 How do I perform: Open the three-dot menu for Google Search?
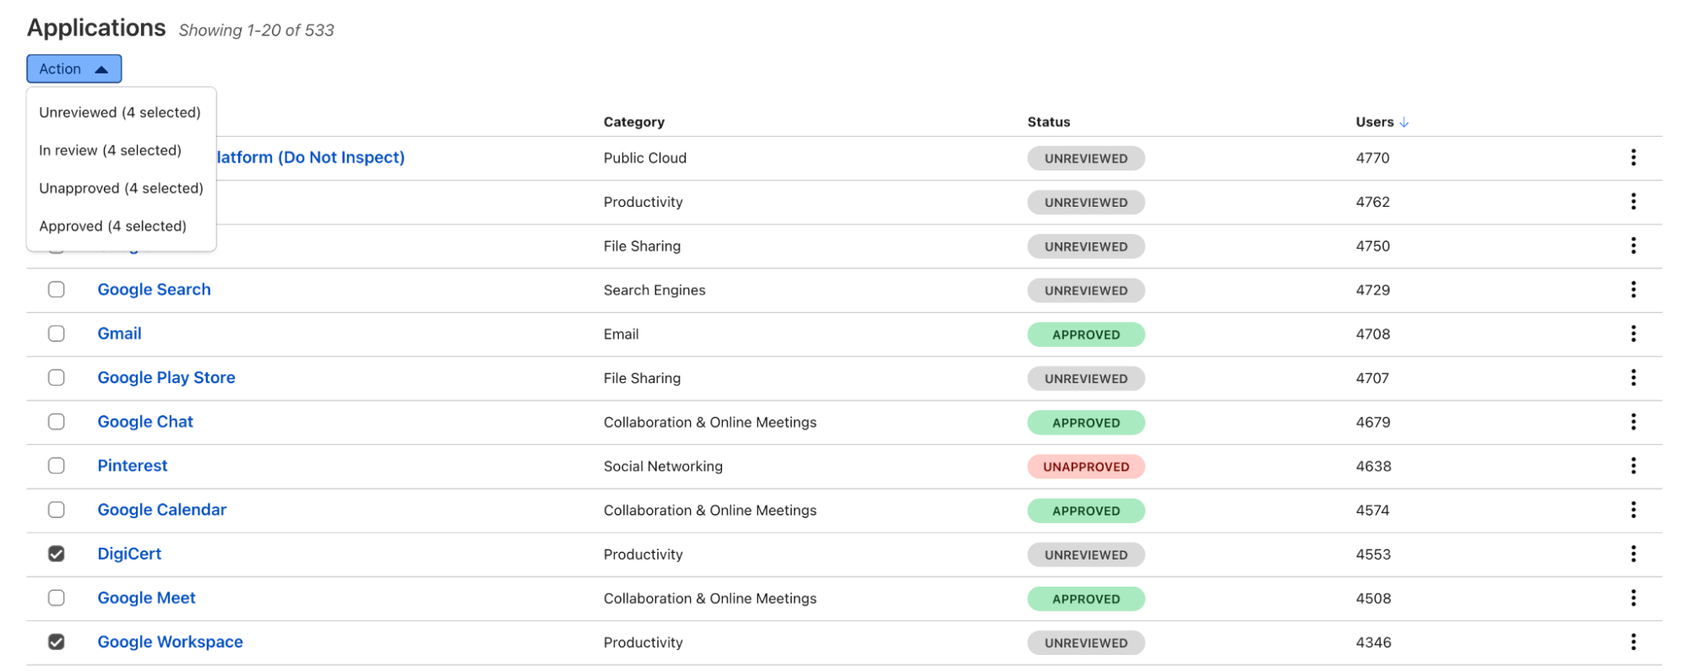tap(1632, 290)
